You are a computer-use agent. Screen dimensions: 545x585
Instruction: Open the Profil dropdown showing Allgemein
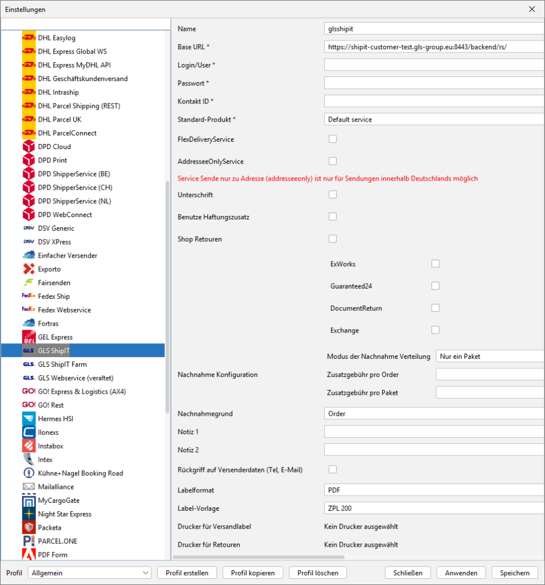pos(90,573)
